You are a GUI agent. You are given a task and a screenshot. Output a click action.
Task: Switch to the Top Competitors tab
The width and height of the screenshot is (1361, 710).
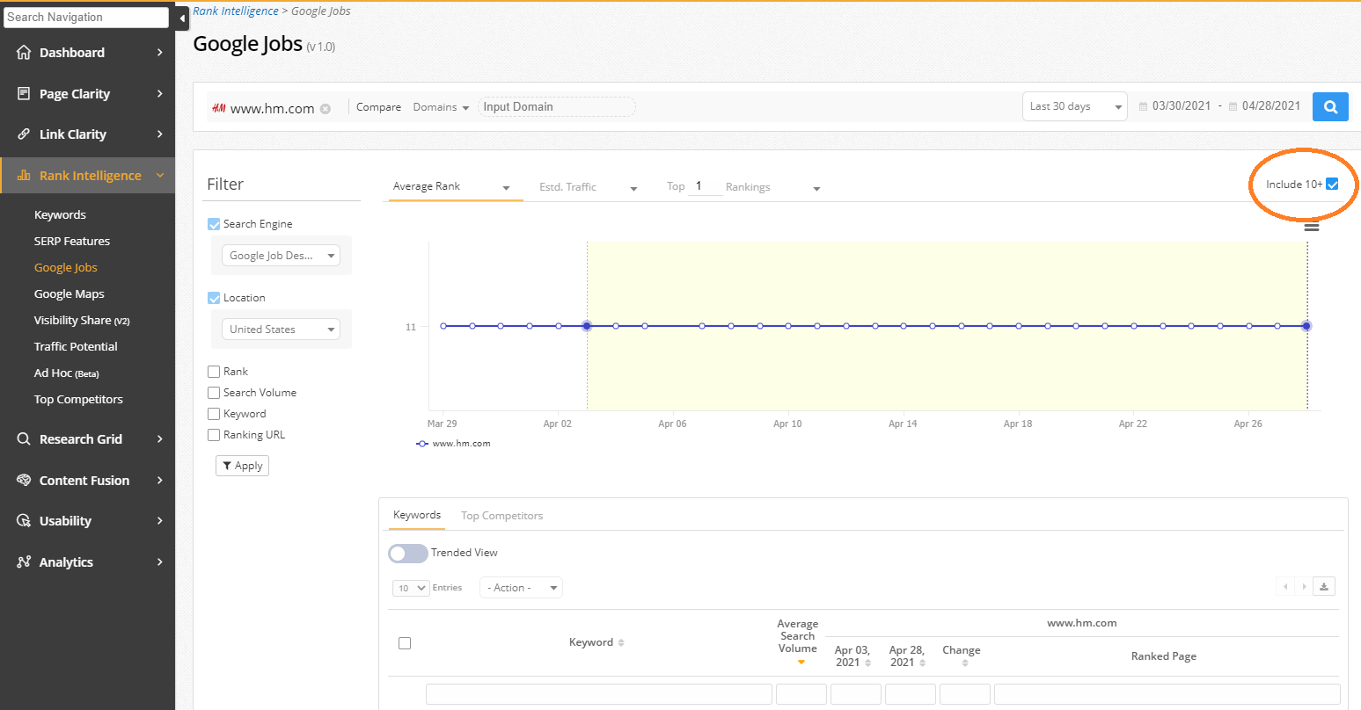click(502, 516)
